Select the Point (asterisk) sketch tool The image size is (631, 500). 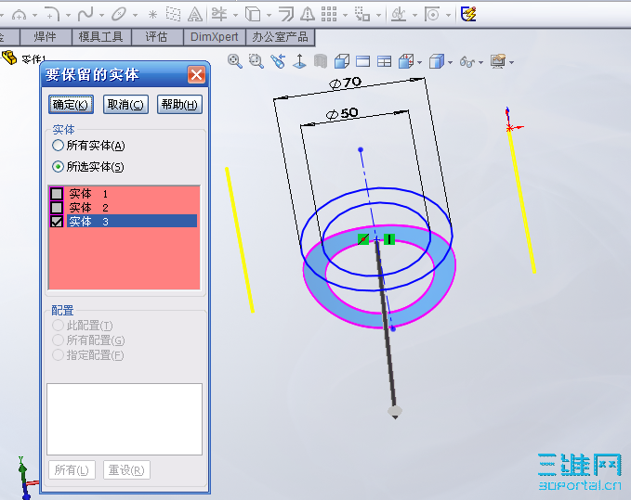coord(152,15)
